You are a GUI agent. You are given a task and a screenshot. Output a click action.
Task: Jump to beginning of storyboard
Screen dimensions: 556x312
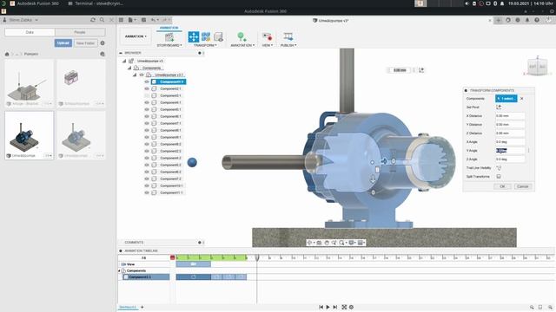[x=321, y=307]
